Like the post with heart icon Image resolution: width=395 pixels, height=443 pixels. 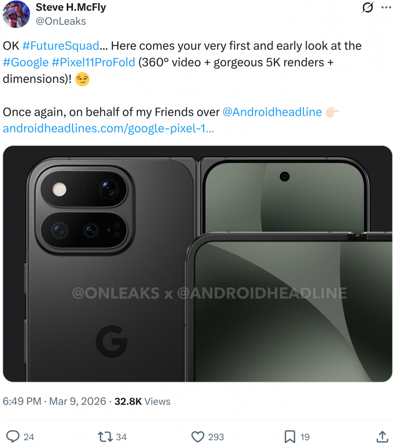198,436
